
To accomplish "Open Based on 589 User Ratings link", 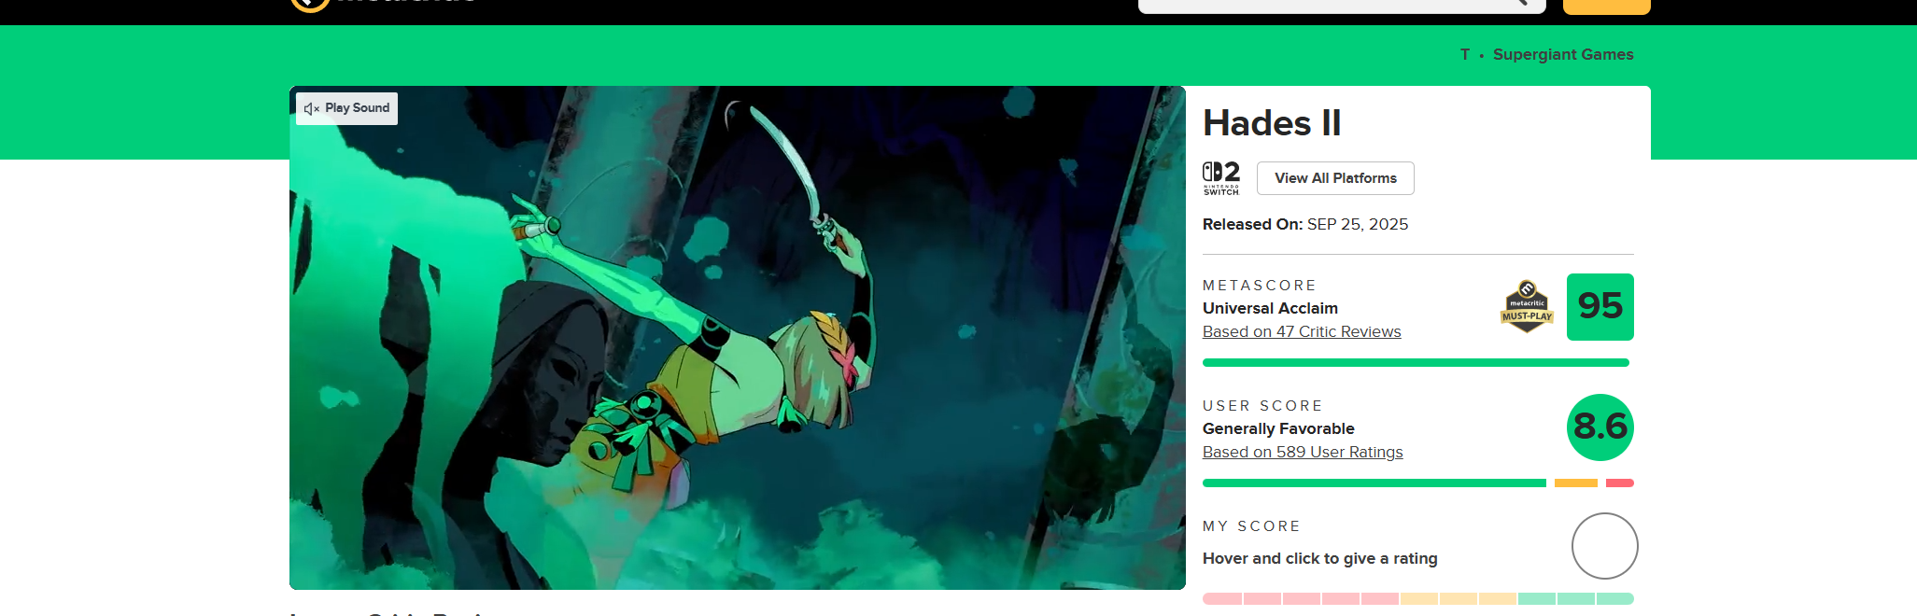I will [x=1303, y=452].
